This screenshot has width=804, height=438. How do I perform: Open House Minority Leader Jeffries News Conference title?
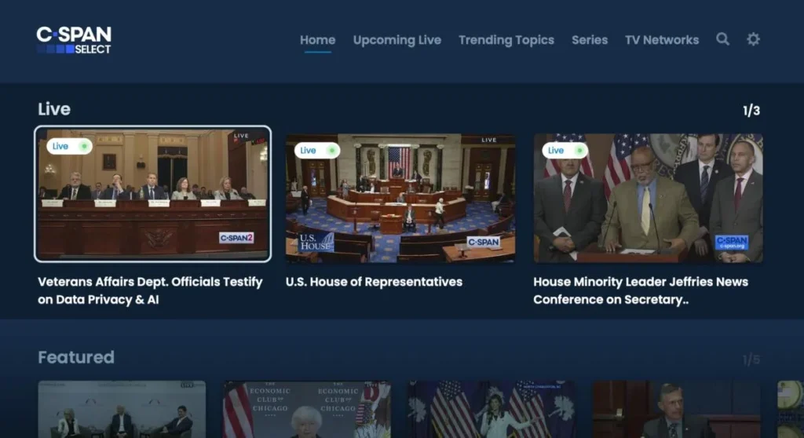641,290
